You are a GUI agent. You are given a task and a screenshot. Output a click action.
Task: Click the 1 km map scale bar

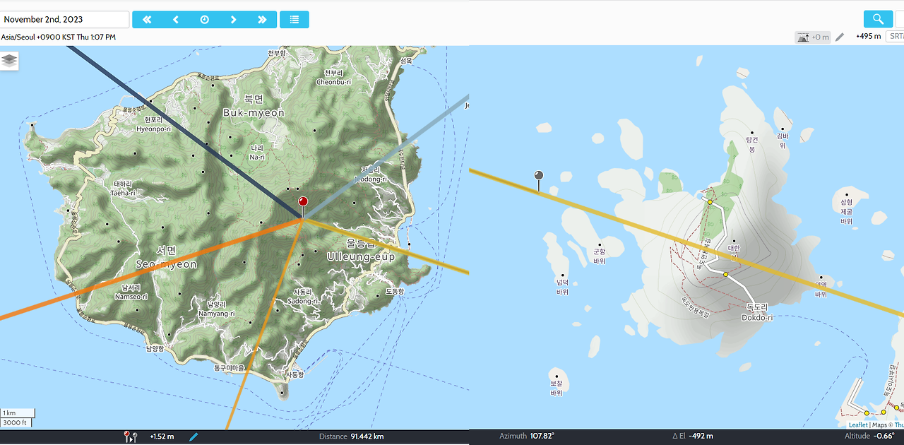coord(17,413)
